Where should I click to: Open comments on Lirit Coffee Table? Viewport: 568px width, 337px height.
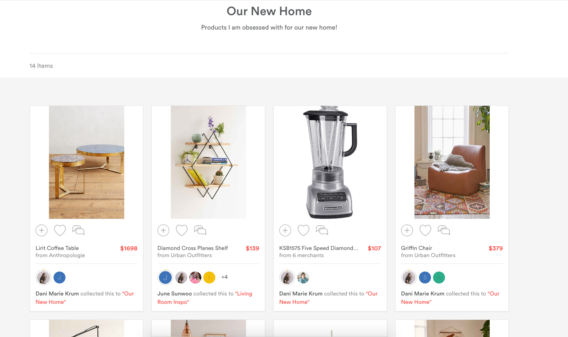point(78,230)
